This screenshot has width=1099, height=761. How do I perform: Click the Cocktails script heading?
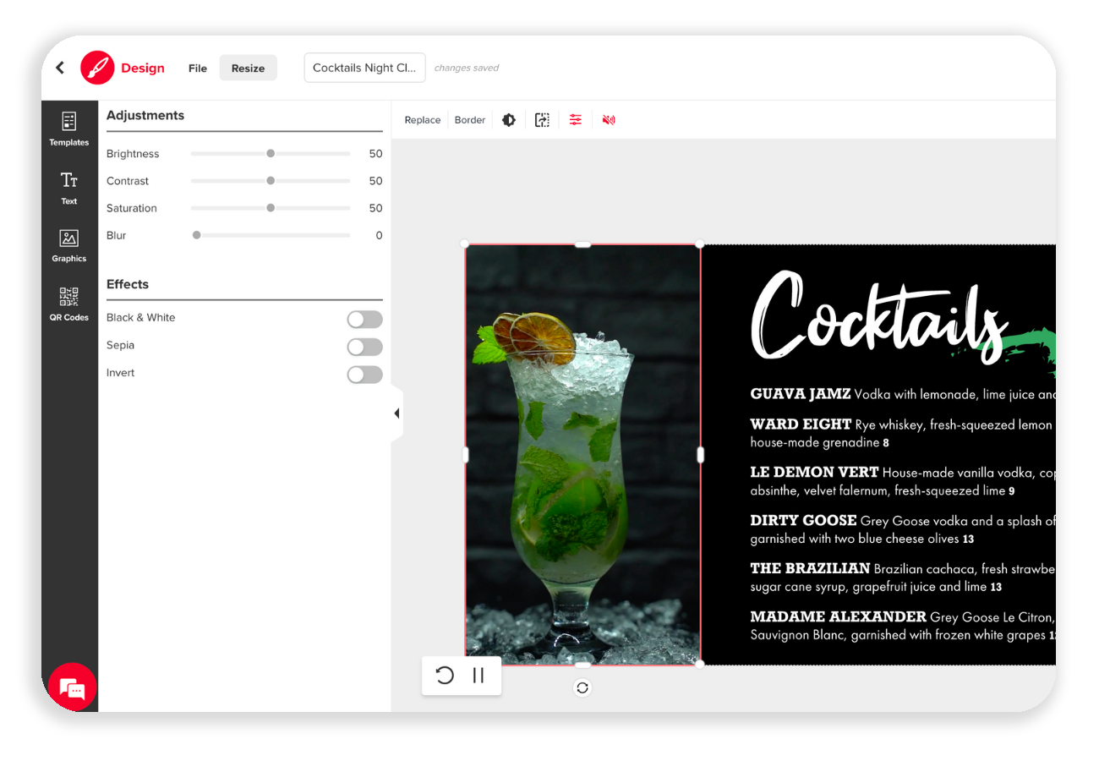[879, 318]
